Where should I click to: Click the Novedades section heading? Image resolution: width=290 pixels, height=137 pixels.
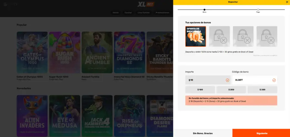24,88
